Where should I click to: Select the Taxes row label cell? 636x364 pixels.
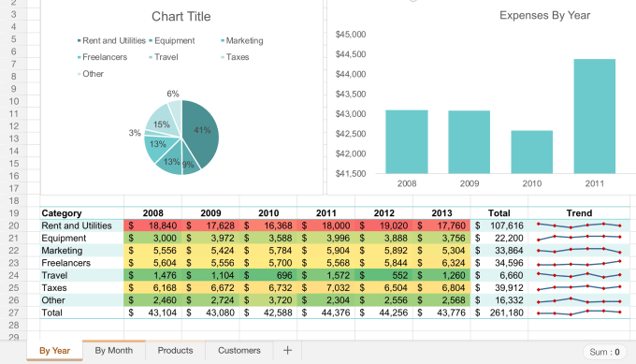tap(82, 287)
